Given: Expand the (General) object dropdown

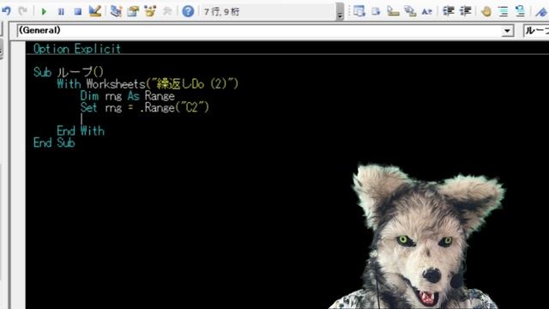Looking at the screenshot, I should pos(507,31).
